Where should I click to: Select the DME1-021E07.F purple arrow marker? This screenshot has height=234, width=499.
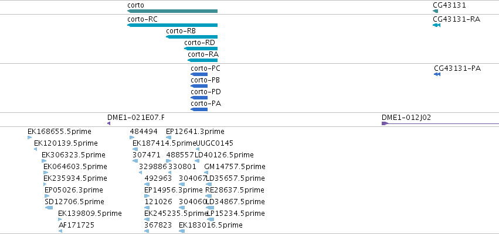pos(109,123)
